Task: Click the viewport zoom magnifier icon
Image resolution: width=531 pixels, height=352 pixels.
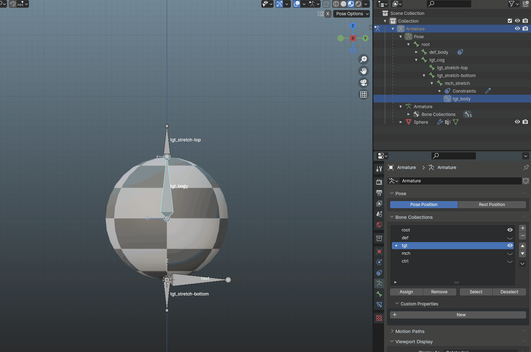Action: (x=364, y=59)
